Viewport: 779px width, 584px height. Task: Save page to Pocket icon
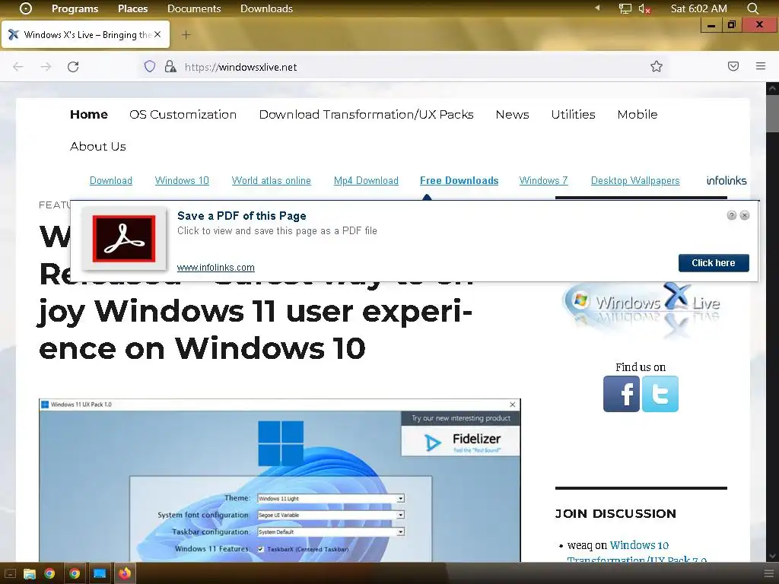tap(733, 66)
